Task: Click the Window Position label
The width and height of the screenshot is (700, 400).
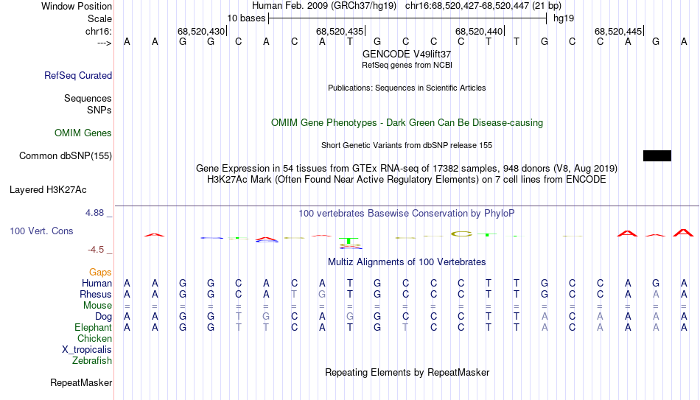Action: point(77,6)
